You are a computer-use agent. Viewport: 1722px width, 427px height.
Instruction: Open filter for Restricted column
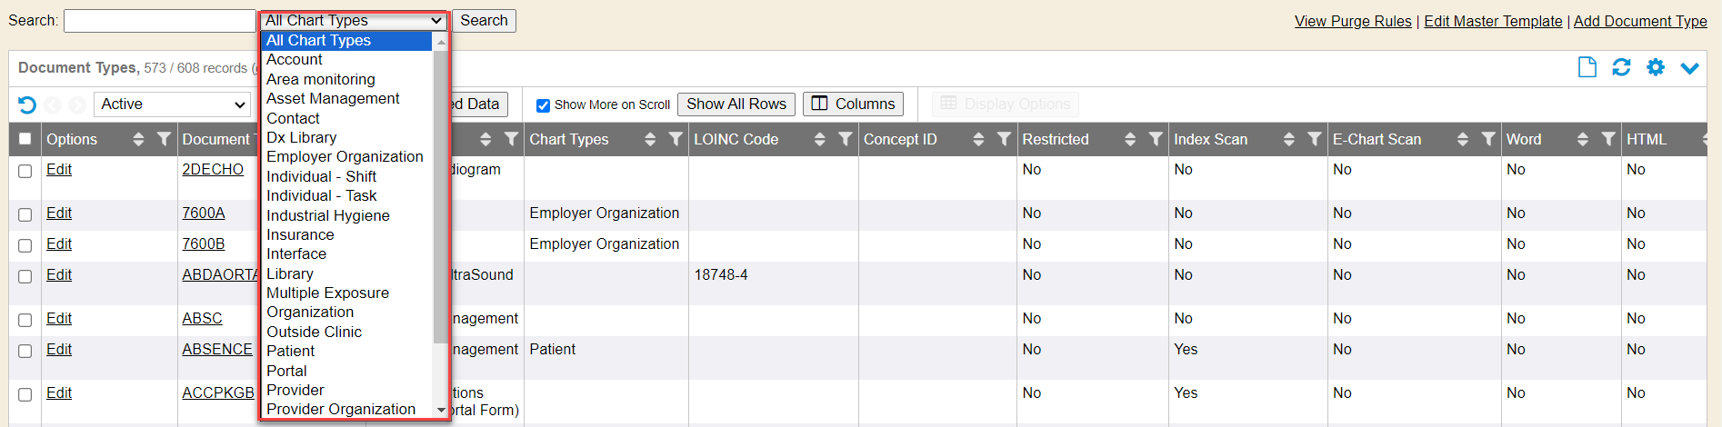pos(1156,139)
